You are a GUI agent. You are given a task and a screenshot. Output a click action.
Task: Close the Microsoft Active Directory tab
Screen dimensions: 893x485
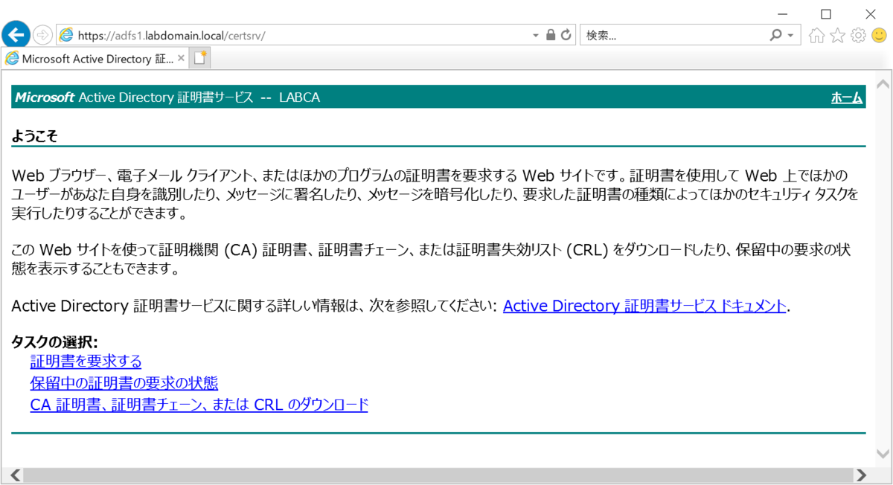pyautogui.click(x=181, y=58)
